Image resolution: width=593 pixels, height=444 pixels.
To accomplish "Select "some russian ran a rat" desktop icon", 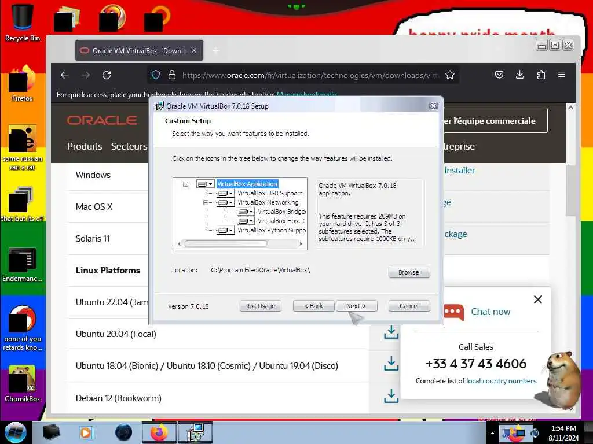I will (x=23, y=148).
